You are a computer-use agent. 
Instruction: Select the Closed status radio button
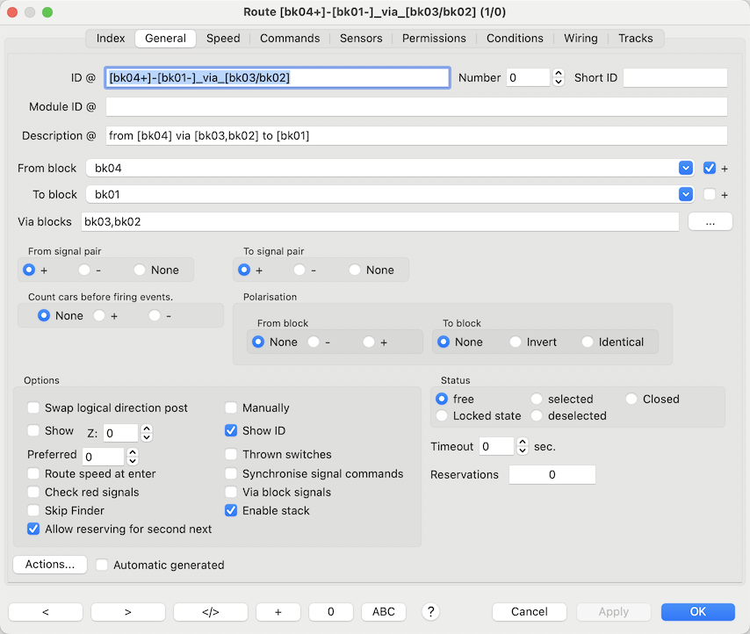pyautogui.click(x=631, y=399)
